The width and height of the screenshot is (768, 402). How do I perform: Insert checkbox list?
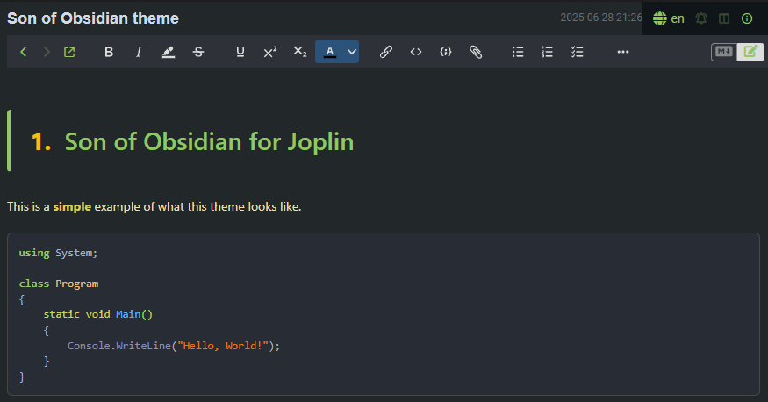578,52
